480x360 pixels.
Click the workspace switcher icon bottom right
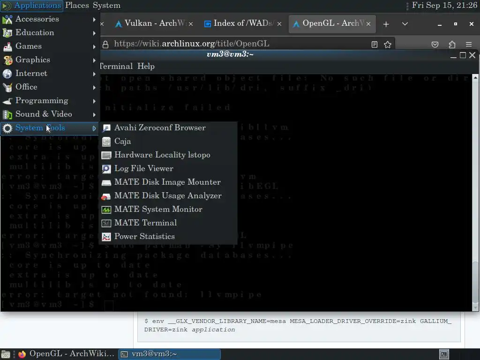point(444,354)
